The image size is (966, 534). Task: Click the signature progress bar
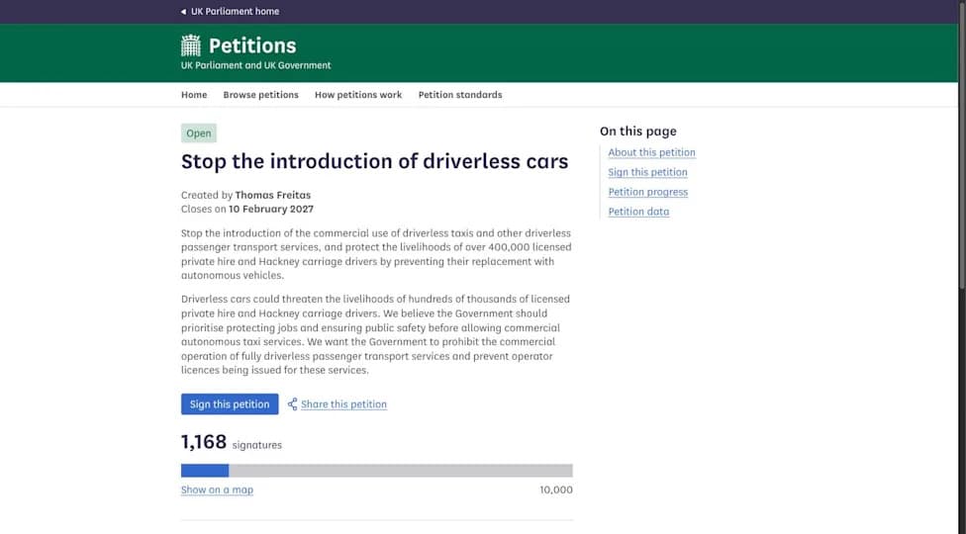(377, 471)
